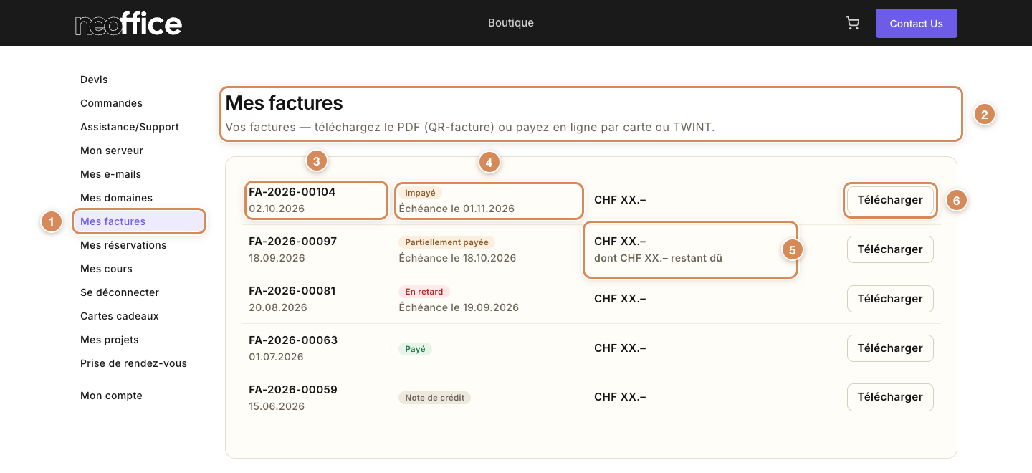Open the Boutique menu item
Viewport: 1032px width, 473px height.
(511, 23)
